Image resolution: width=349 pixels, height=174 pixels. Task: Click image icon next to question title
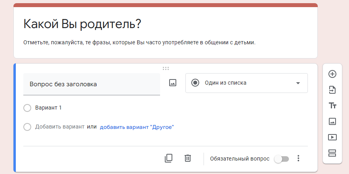pyautogui.click(x=173, y=83)
